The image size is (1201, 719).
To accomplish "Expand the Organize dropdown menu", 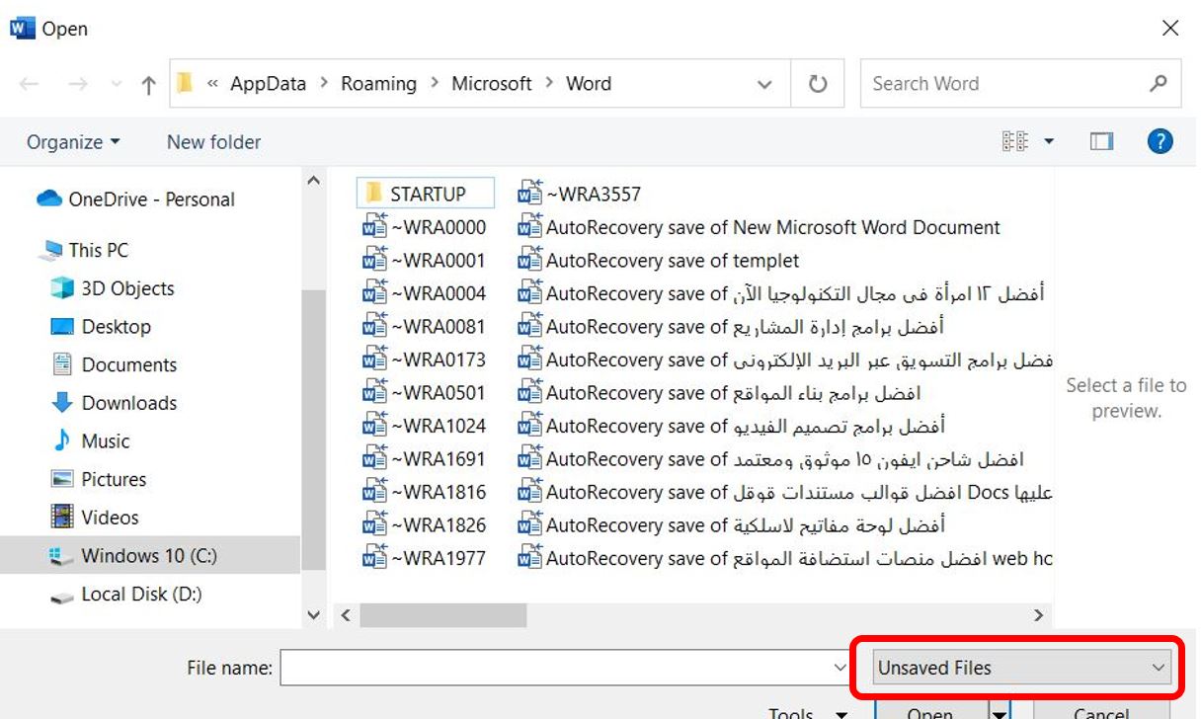I will coord(71,141).
